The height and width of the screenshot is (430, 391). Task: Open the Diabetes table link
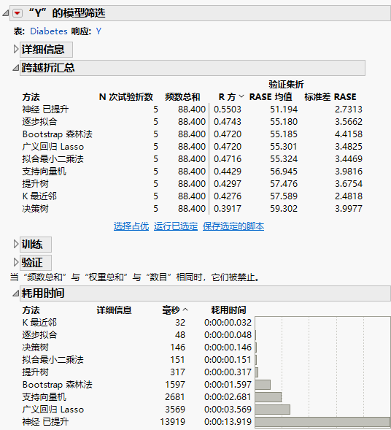pos(49,31)
